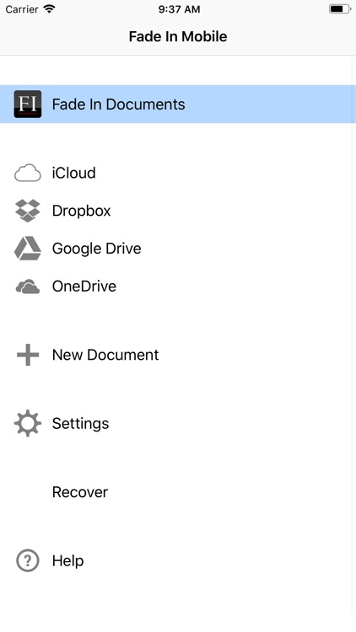Tap the Fade In Mobile title
The width and height of the screenshot is (356, 632).
point(178,36)
